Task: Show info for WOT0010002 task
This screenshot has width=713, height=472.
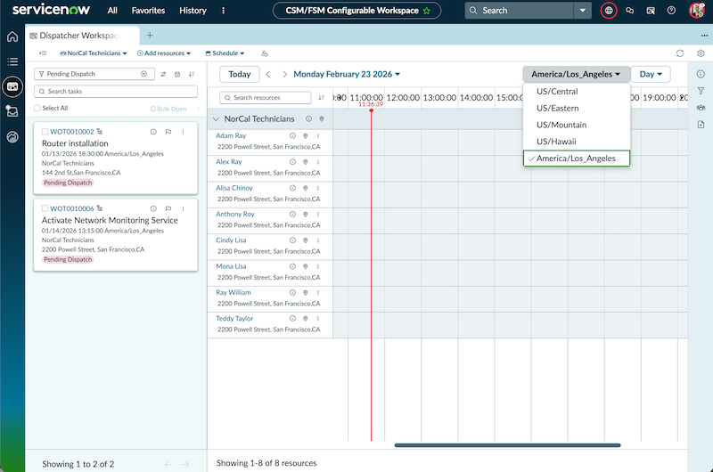Action: pyautogui.click(x=153, y=132)
